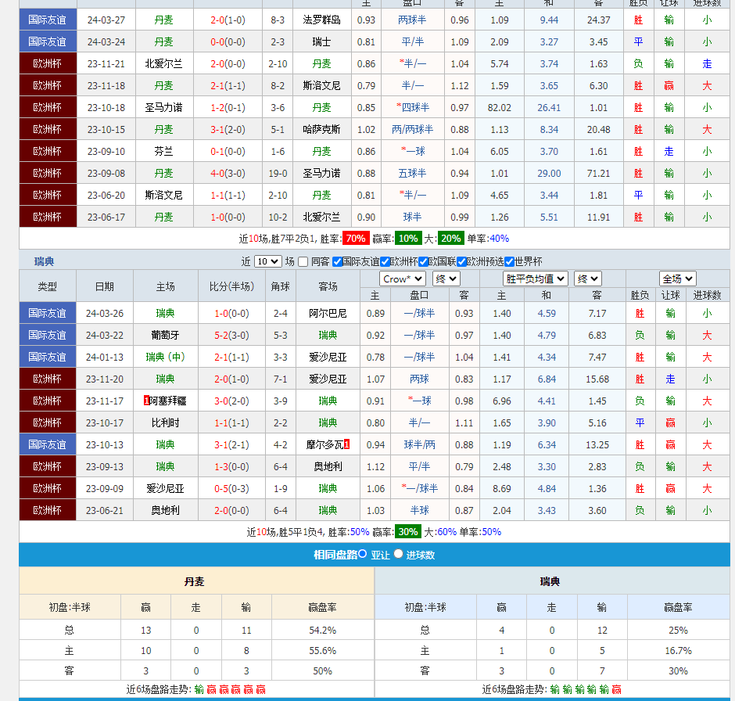Expand the 胜平负均值 dropdown

(535, 279)
